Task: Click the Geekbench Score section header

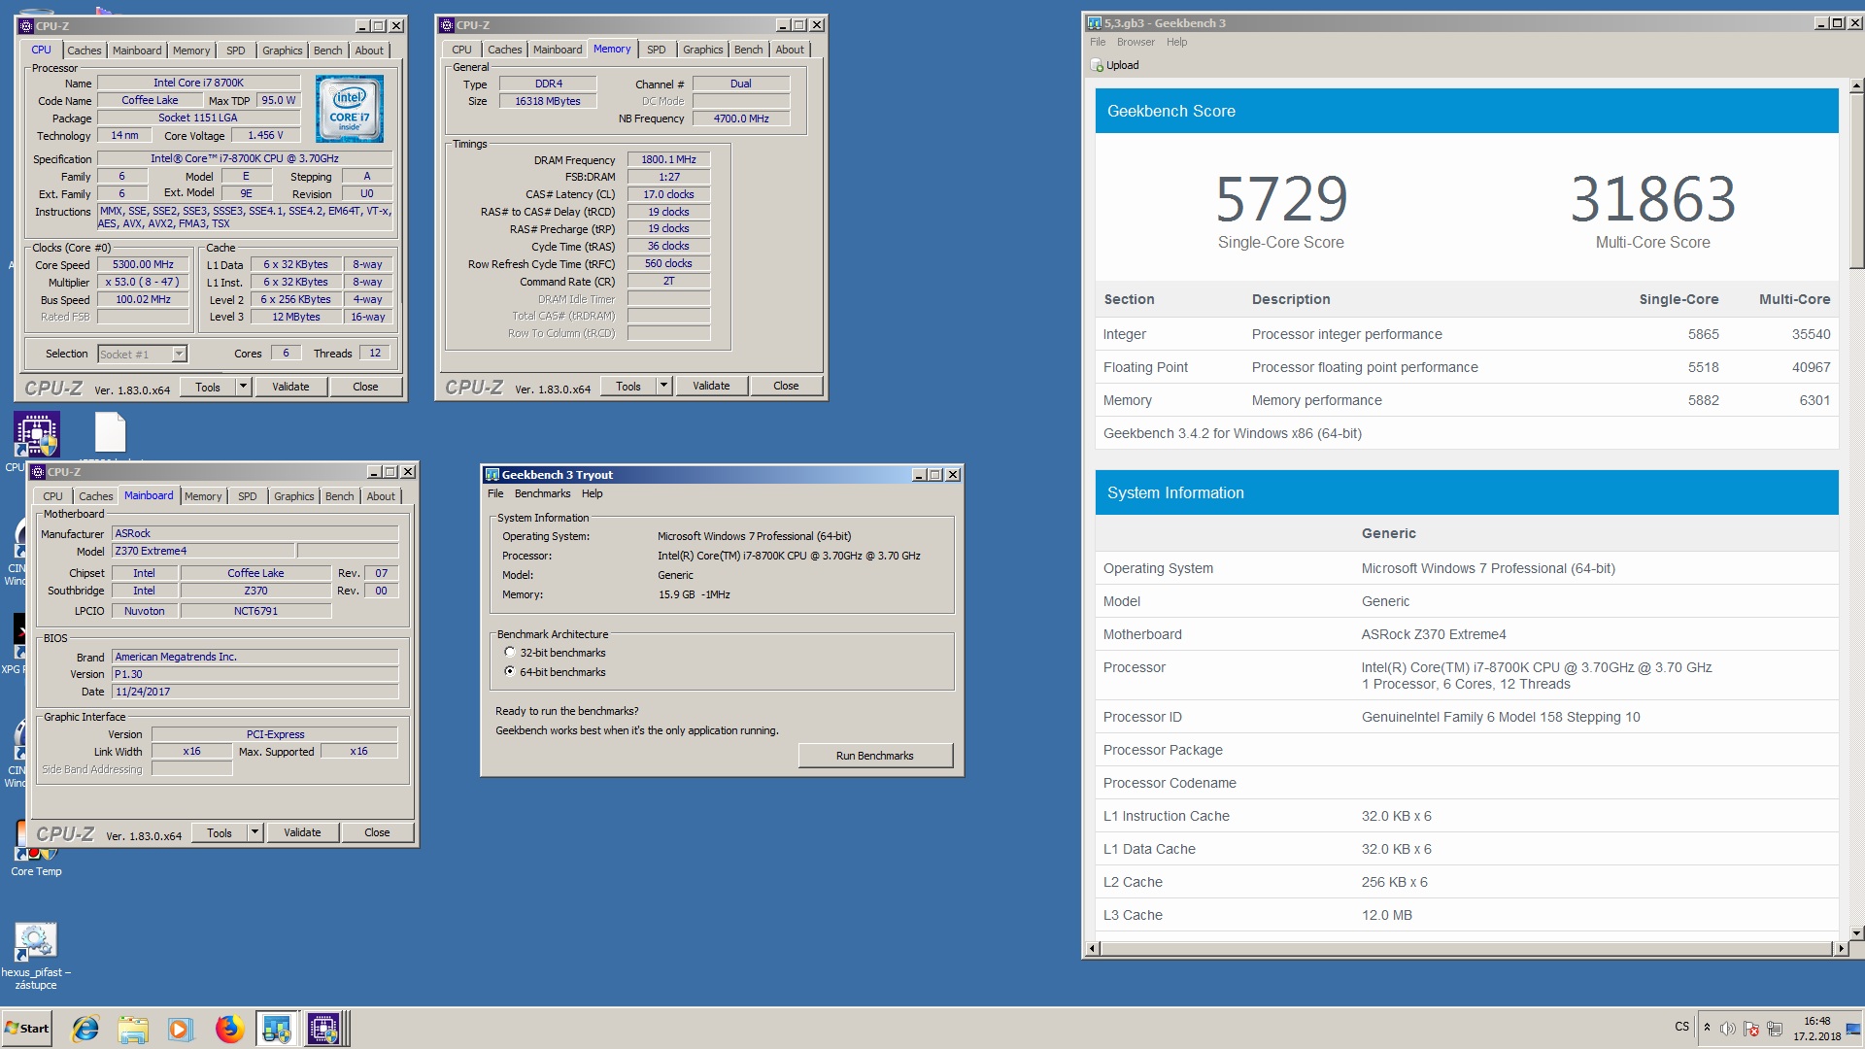Action: pyautogui.click(x=1467, y=111)
